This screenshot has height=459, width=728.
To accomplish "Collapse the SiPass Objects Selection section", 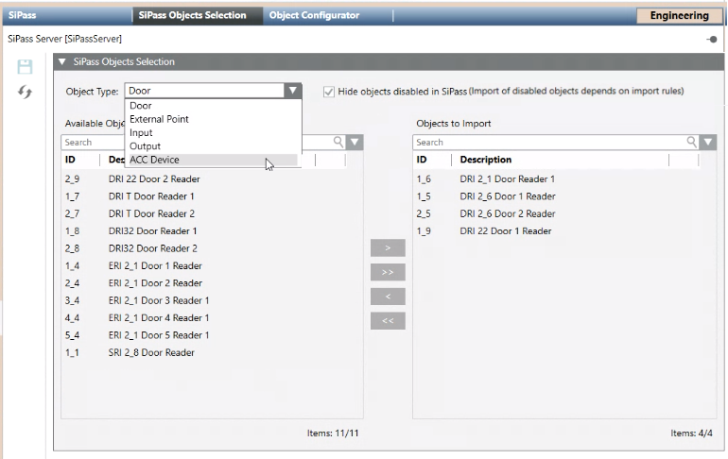I will tap(62, 62).
